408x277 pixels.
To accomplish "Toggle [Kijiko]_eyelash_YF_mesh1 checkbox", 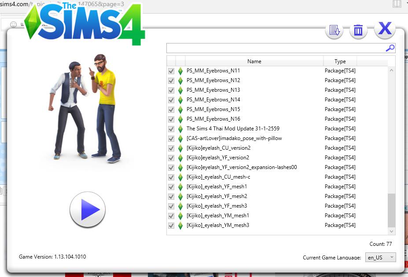I will click(x=171, y=187).
